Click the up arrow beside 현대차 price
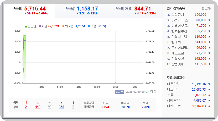 [x=210, y=42]
